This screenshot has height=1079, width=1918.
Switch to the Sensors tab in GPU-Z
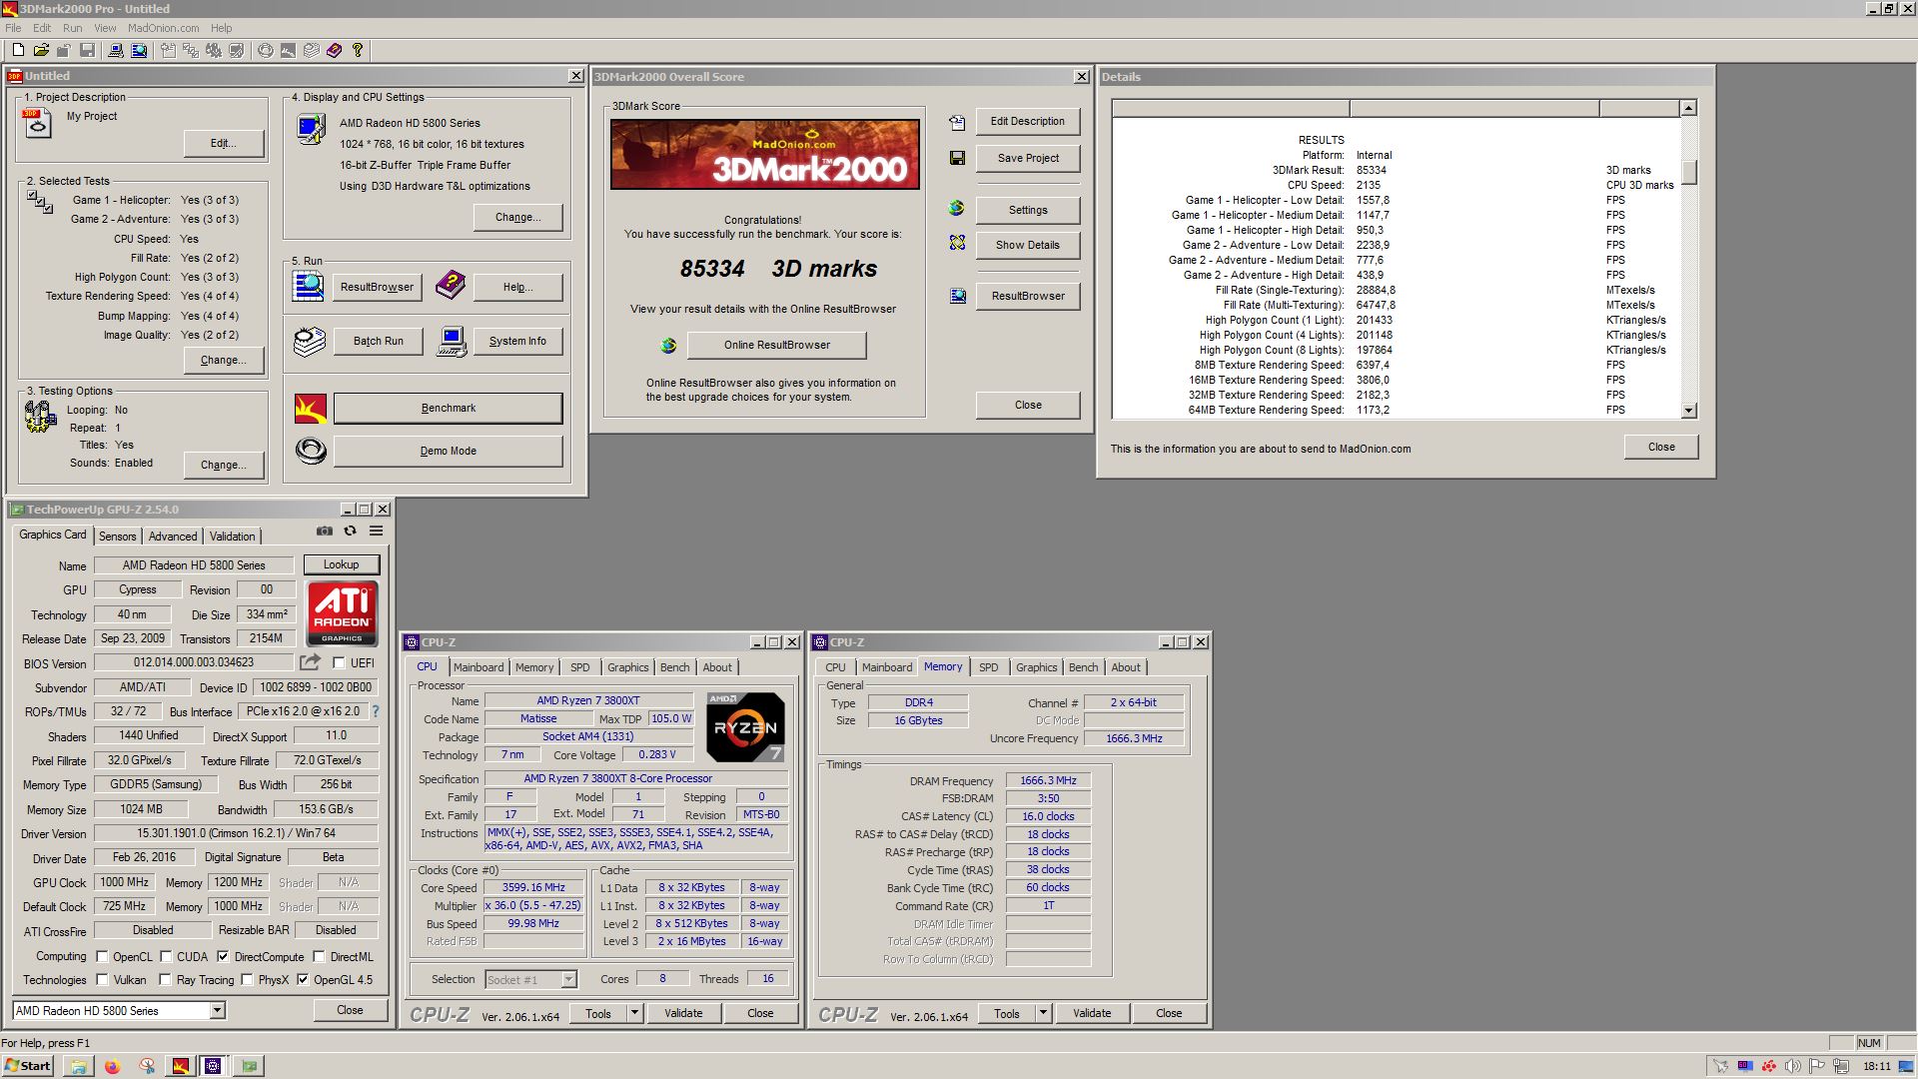tap(117, 537)
